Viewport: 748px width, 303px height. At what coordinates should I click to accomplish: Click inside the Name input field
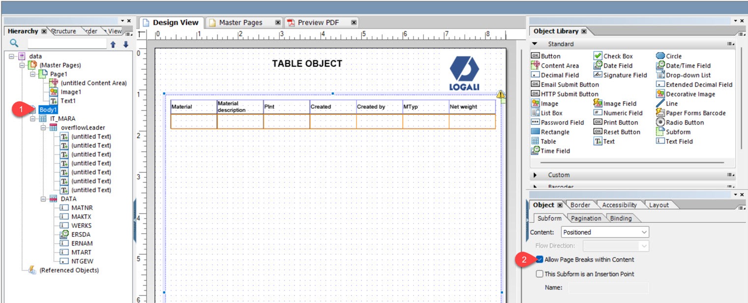pyautogui.click(x=608, y=287)
